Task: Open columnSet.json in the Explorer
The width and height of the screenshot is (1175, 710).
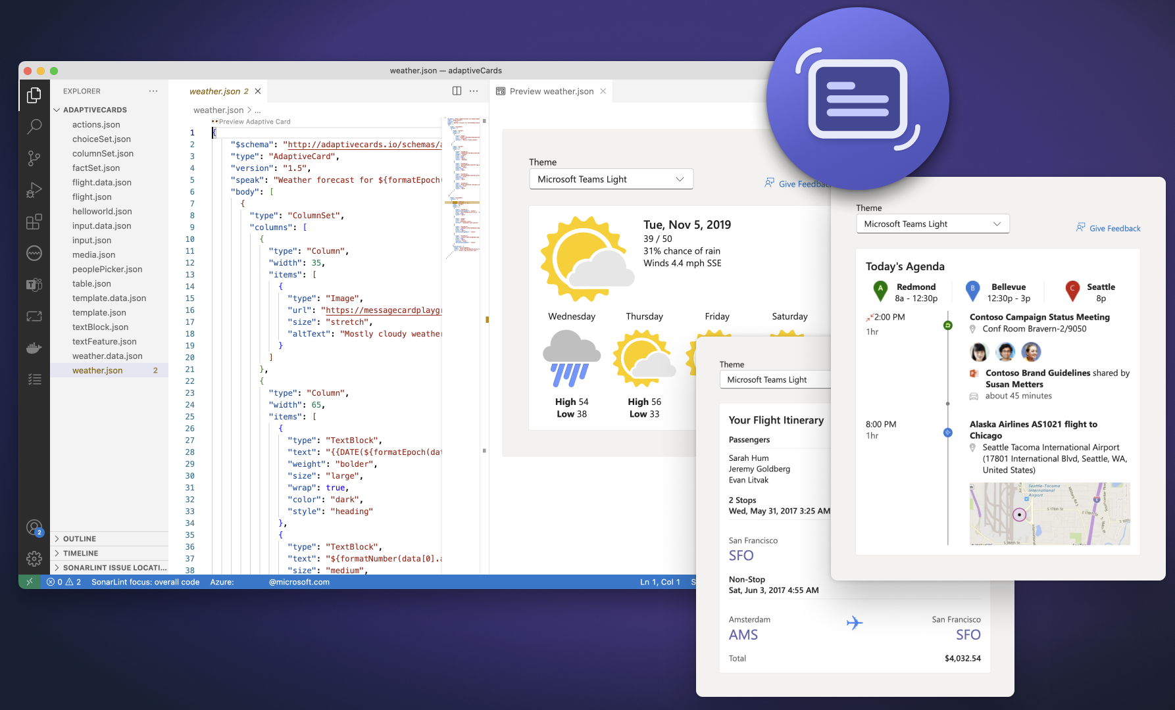Action: pyautogui.click(x=109, y=153)
